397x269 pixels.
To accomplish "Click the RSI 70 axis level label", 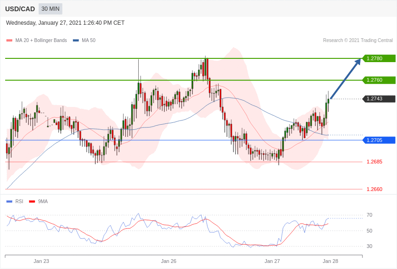I will (369, 215).
